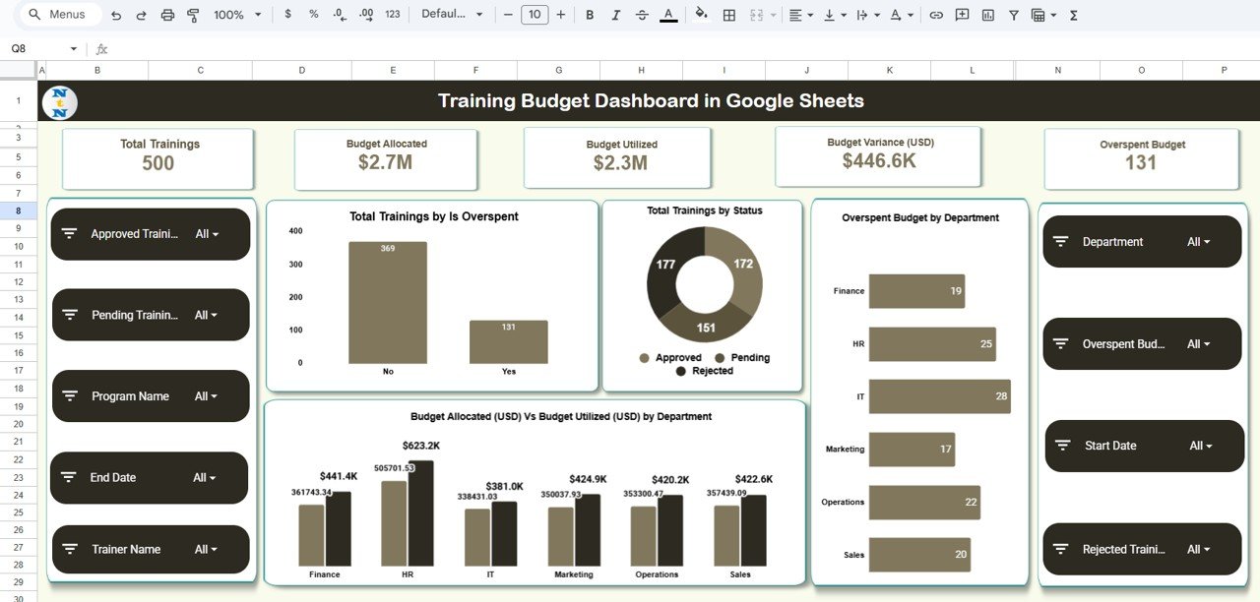The width and height of the screenshot is (1260, 602).
Task: Open the Borders icon
Action: pyautogui.click(x=728, y=15)
